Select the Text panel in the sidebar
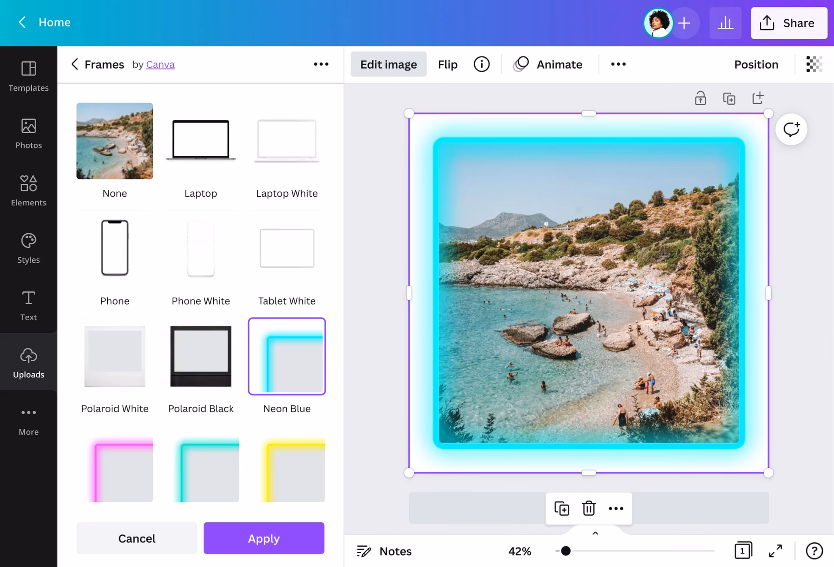The height and width of the screenshot is (567, 834). tap(28, 305)
